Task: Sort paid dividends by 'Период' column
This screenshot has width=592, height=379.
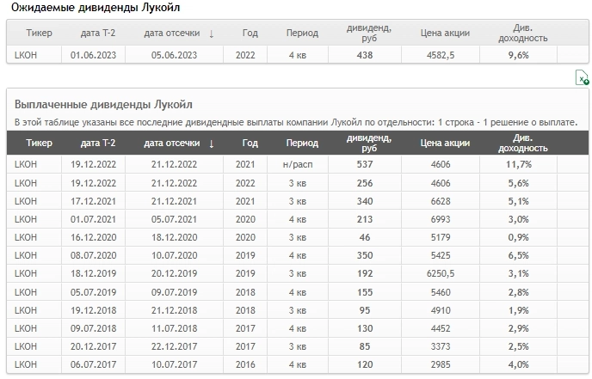Action: pos(302,144)
